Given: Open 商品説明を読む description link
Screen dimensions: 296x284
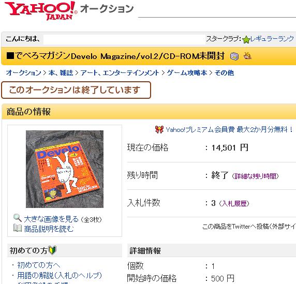Looking at the screenshot, I should coord(49,229).
